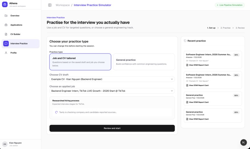Click the Recent practice heading
Image resolution: width=250 pixels, height=149 pixels.
coord(196,41)
